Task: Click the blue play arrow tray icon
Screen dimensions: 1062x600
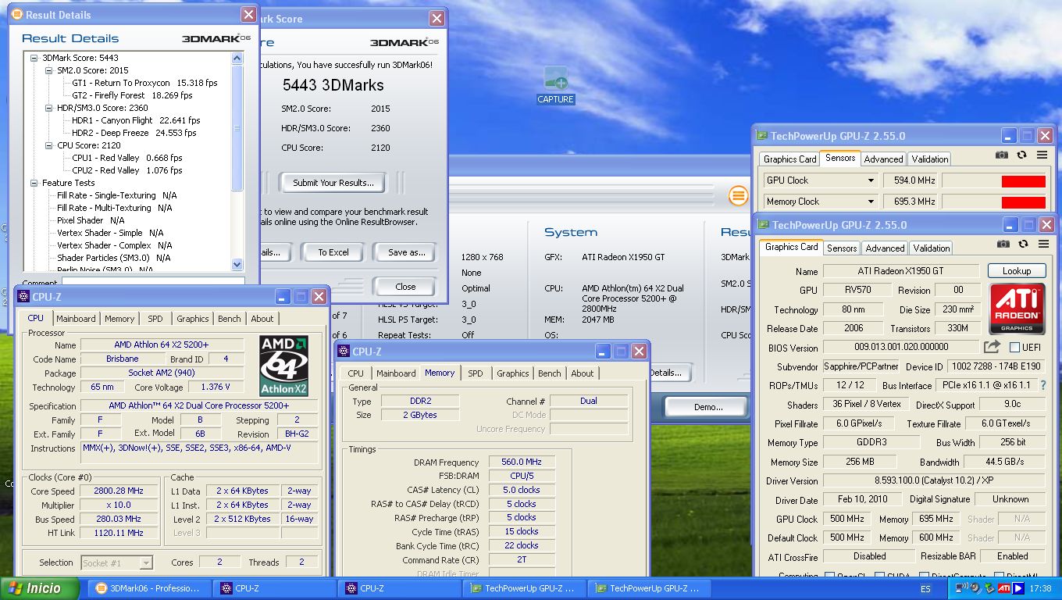Action: [1018, 588]
